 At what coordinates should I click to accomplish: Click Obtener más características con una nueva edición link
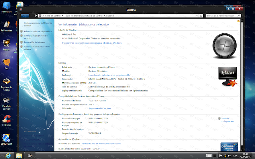(92, 43)
